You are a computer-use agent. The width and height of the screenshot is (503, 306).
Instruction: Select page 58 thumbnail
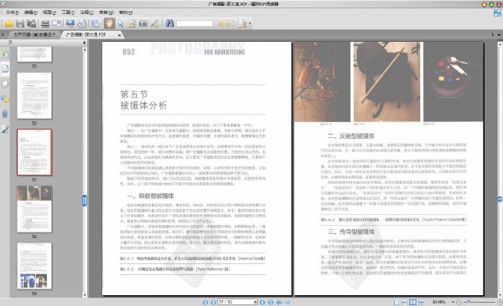34,209
